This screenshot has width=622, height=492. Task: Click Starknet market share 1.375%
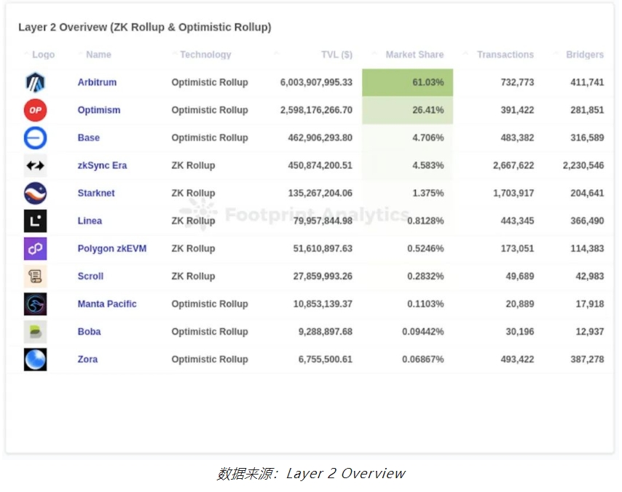click(428, 194)
